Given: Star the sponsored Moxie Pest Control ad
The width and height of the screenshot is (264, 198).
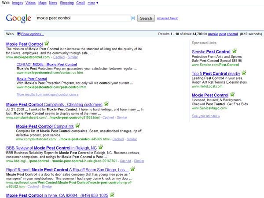Looking at the screenshot, I should pyautogui.click(x=232, y=94).
